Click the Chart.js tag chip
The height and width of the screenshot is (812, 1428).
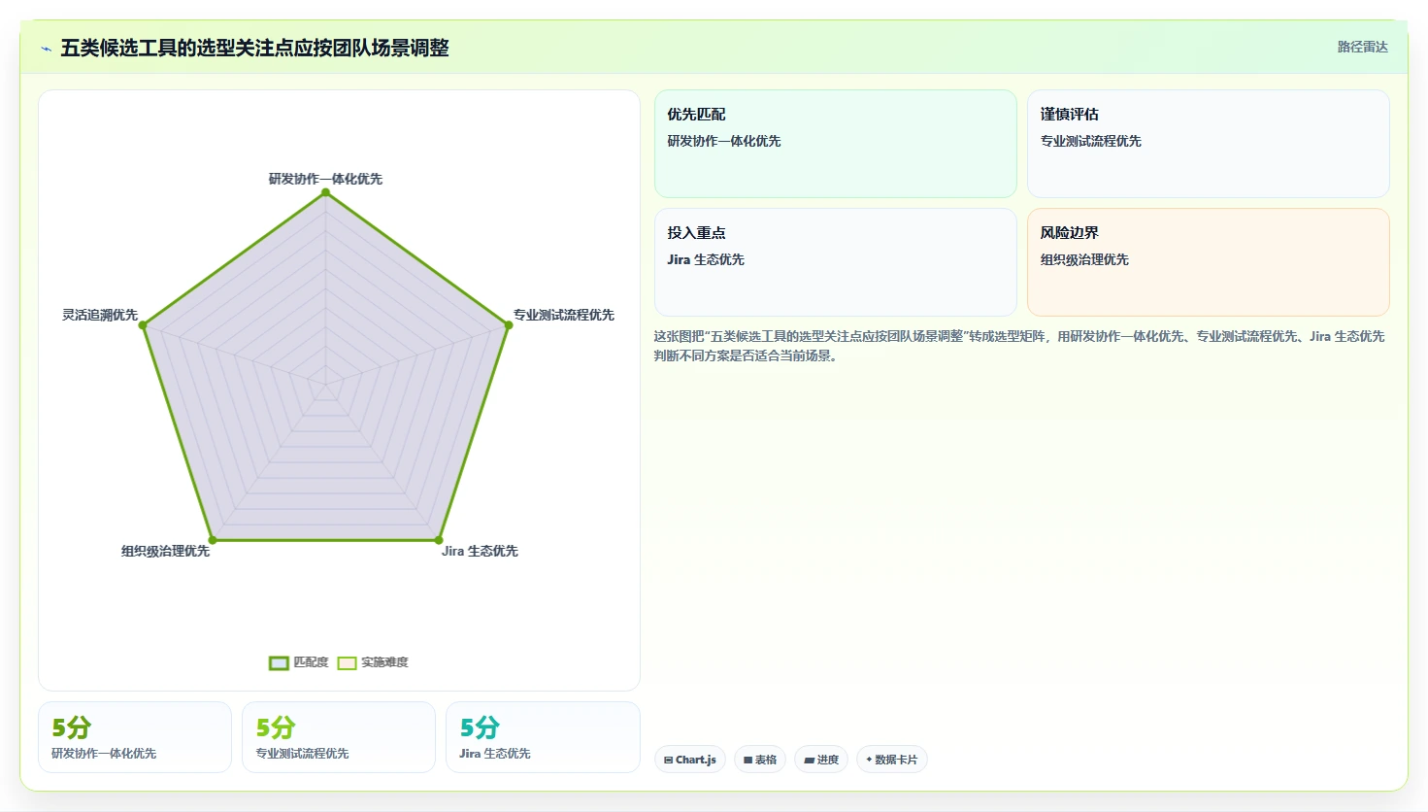click(x=690, y=760)
